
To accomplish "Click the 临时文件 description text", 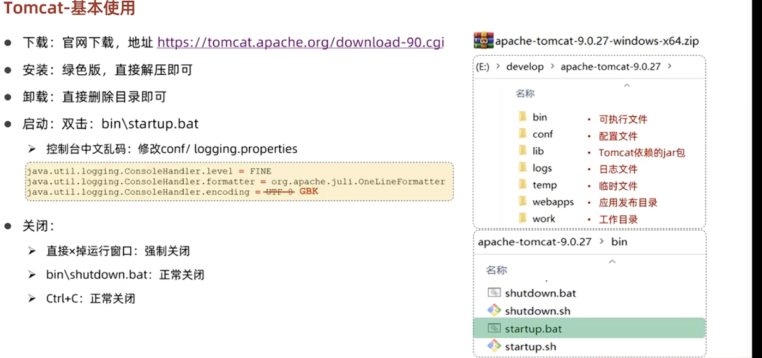I will point(618,186).
